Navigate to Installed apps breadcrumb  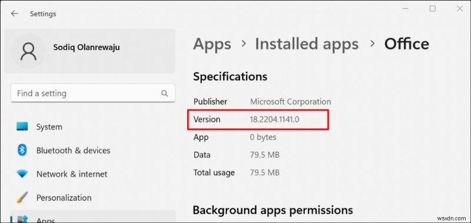click(307, 44)
